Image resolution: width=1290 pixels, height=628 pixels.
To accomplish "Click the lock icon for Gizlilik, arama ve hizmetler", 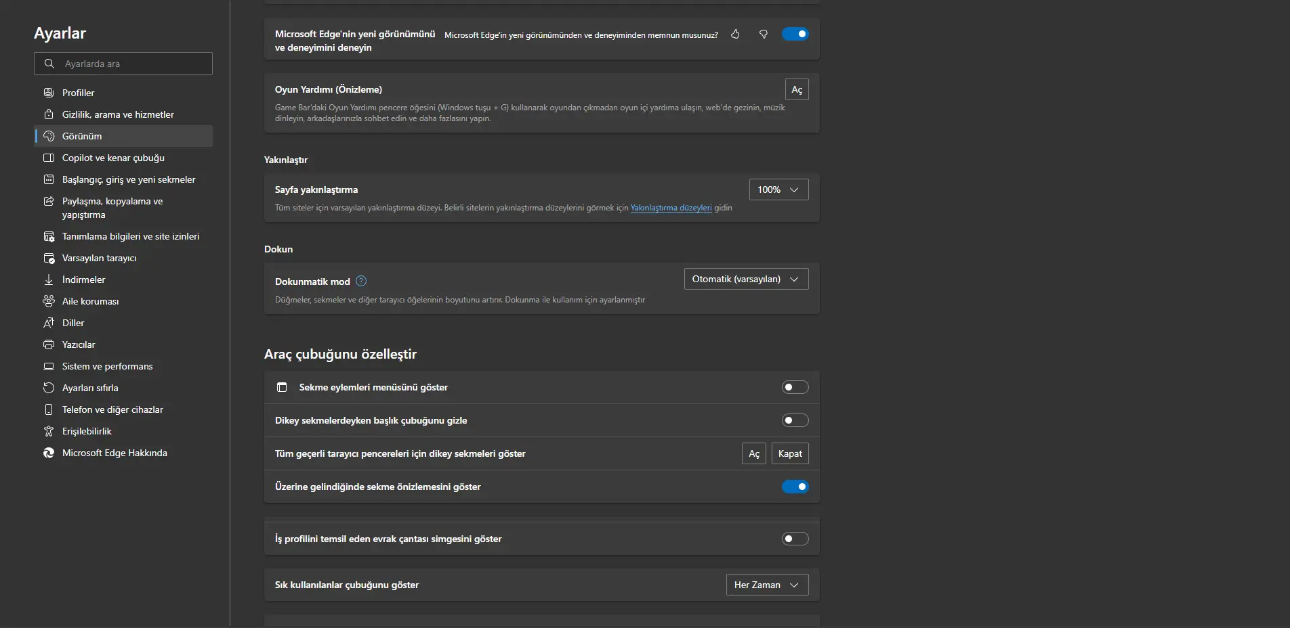I will click(49, 114).
